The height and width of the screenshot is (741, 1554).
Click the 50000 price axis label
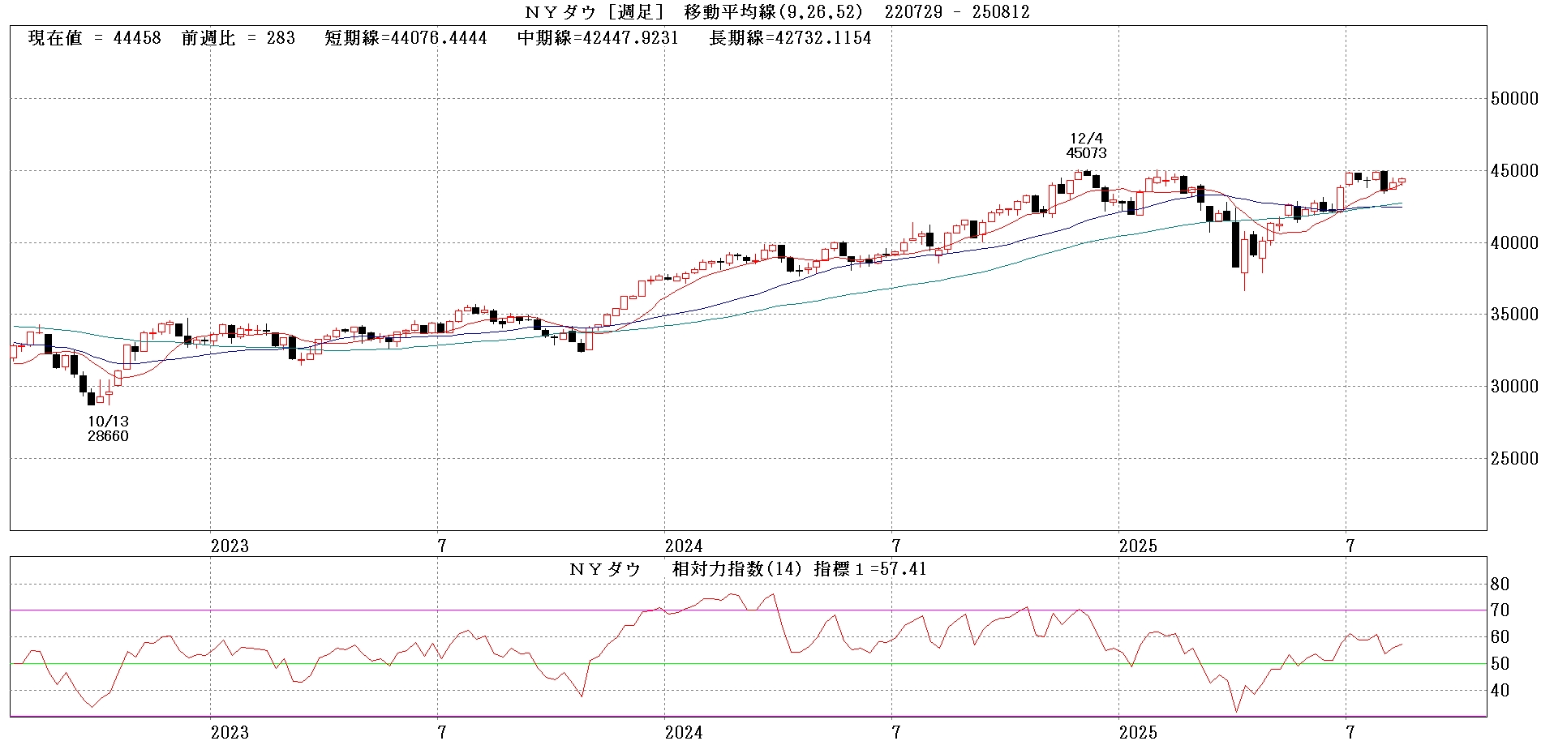(1514, 99)
